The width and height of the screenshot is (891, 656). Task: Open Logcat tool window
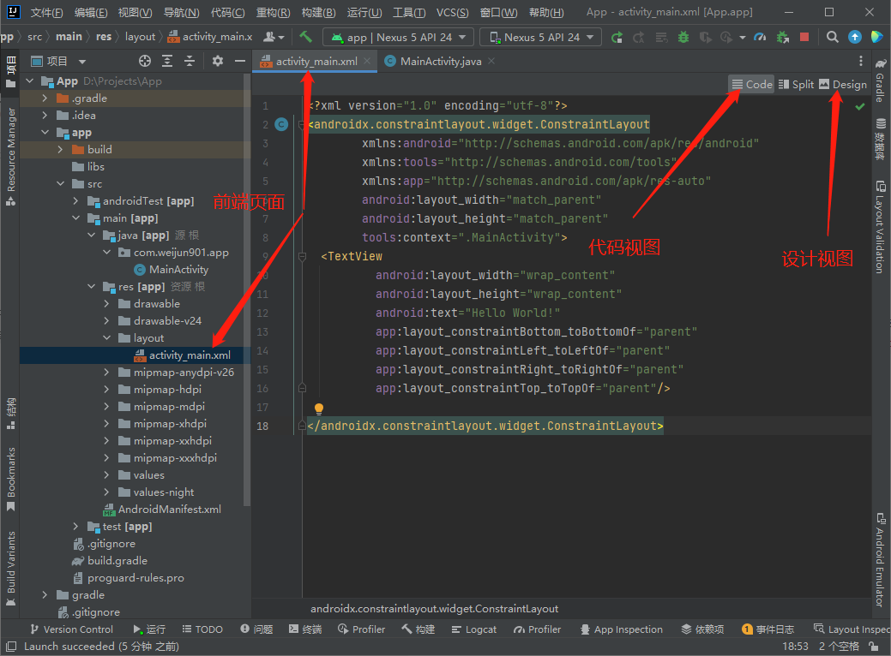pyautogui.click(x=474, y=629)
